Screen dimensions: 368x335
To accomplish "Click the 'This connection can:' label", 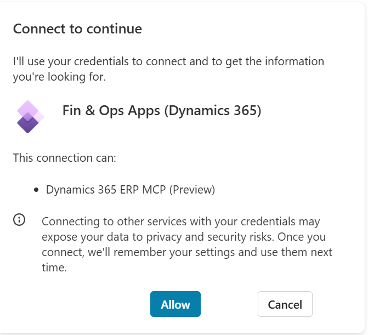I will pos(65,158).
